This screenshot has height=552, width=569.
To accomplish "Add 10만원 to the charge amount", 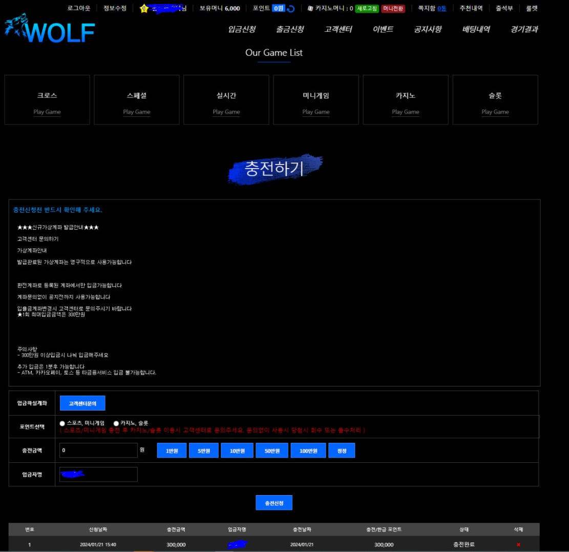I will (237, 451).
